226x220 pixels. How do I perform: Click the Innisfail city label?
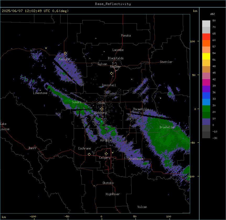tap(109, 85)
